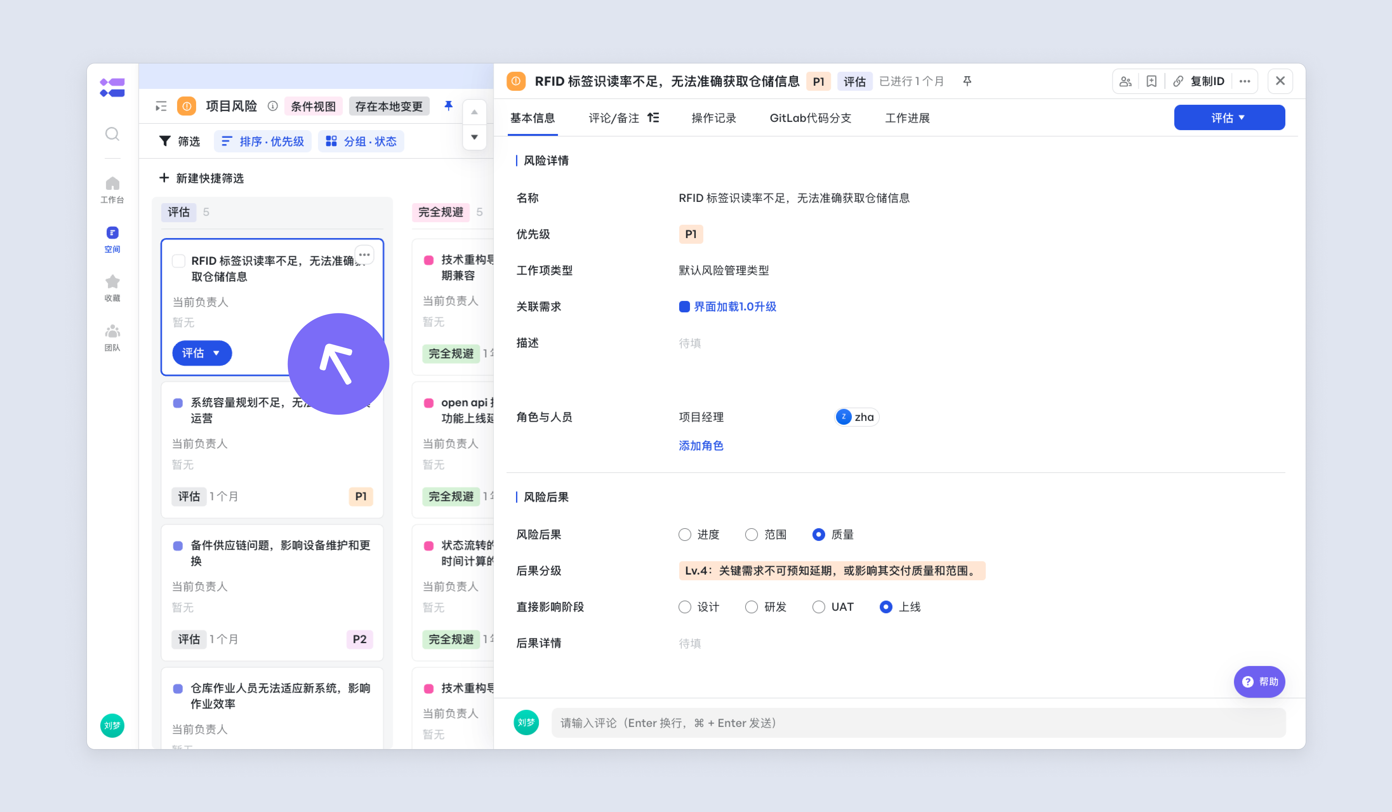Image resolution: width=1392 pixels, height=812 pixels.
Task: Open the 筛选 filter
Action: coord(179,141)
